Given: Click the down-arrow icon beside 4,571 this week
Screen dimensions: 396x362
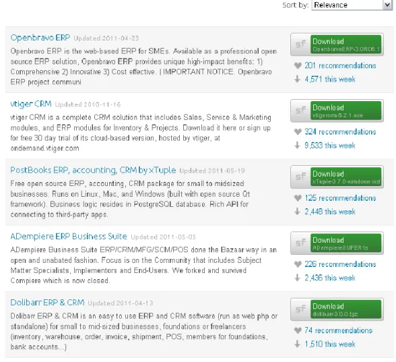Looking at the screenshot, I should pos(298,79).
